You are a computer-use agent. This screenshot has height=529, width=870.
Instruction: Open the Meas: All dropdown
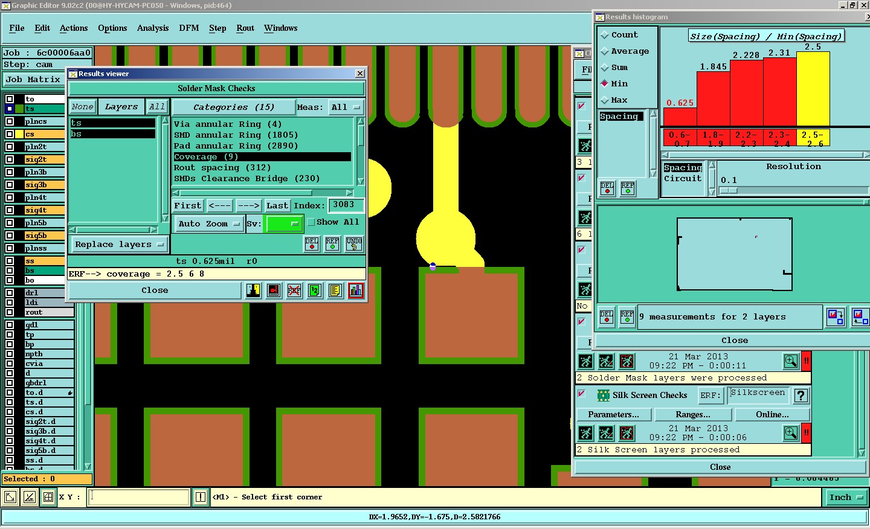pyautogui.click(x=346, y=107)
